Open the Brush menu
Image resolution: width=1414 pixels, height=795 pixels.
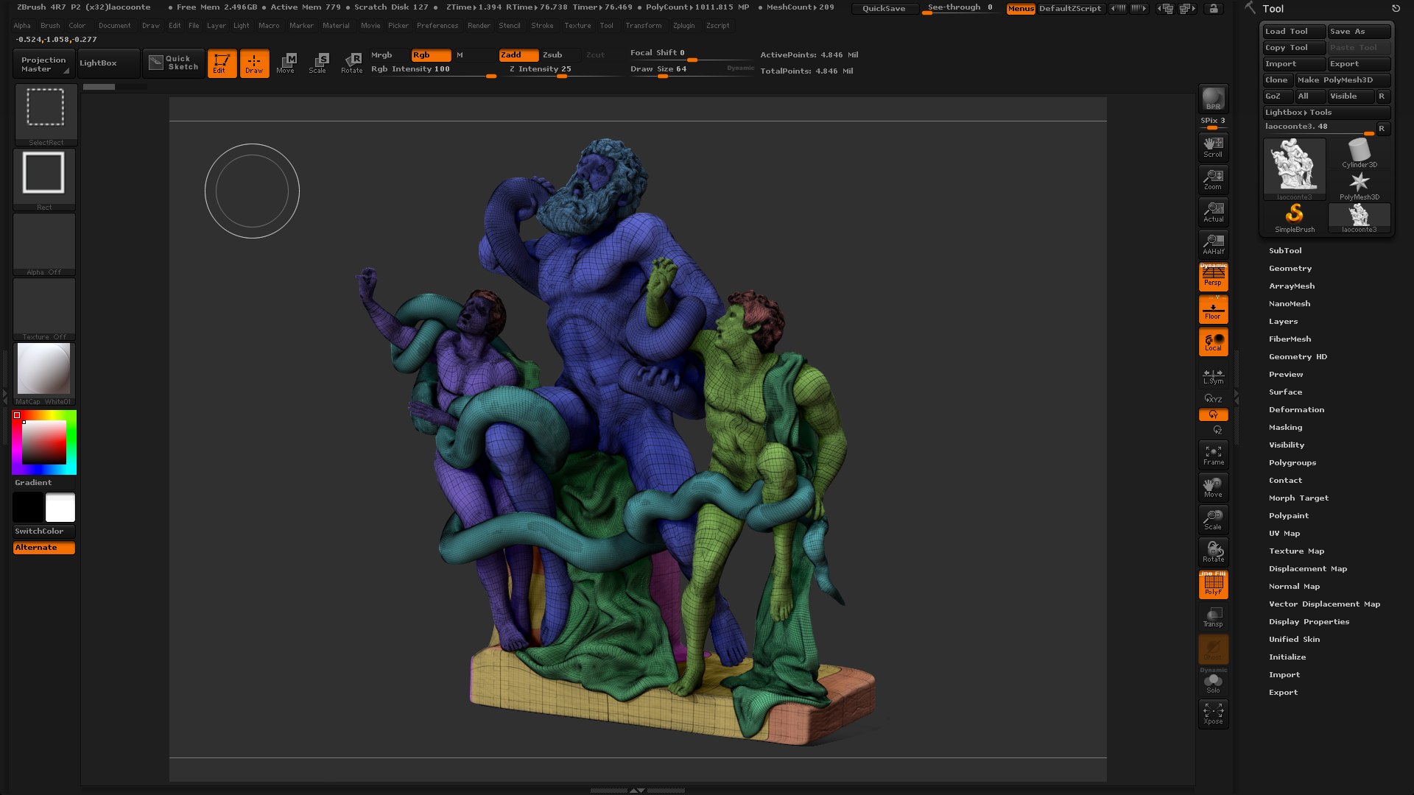point(50,26)
